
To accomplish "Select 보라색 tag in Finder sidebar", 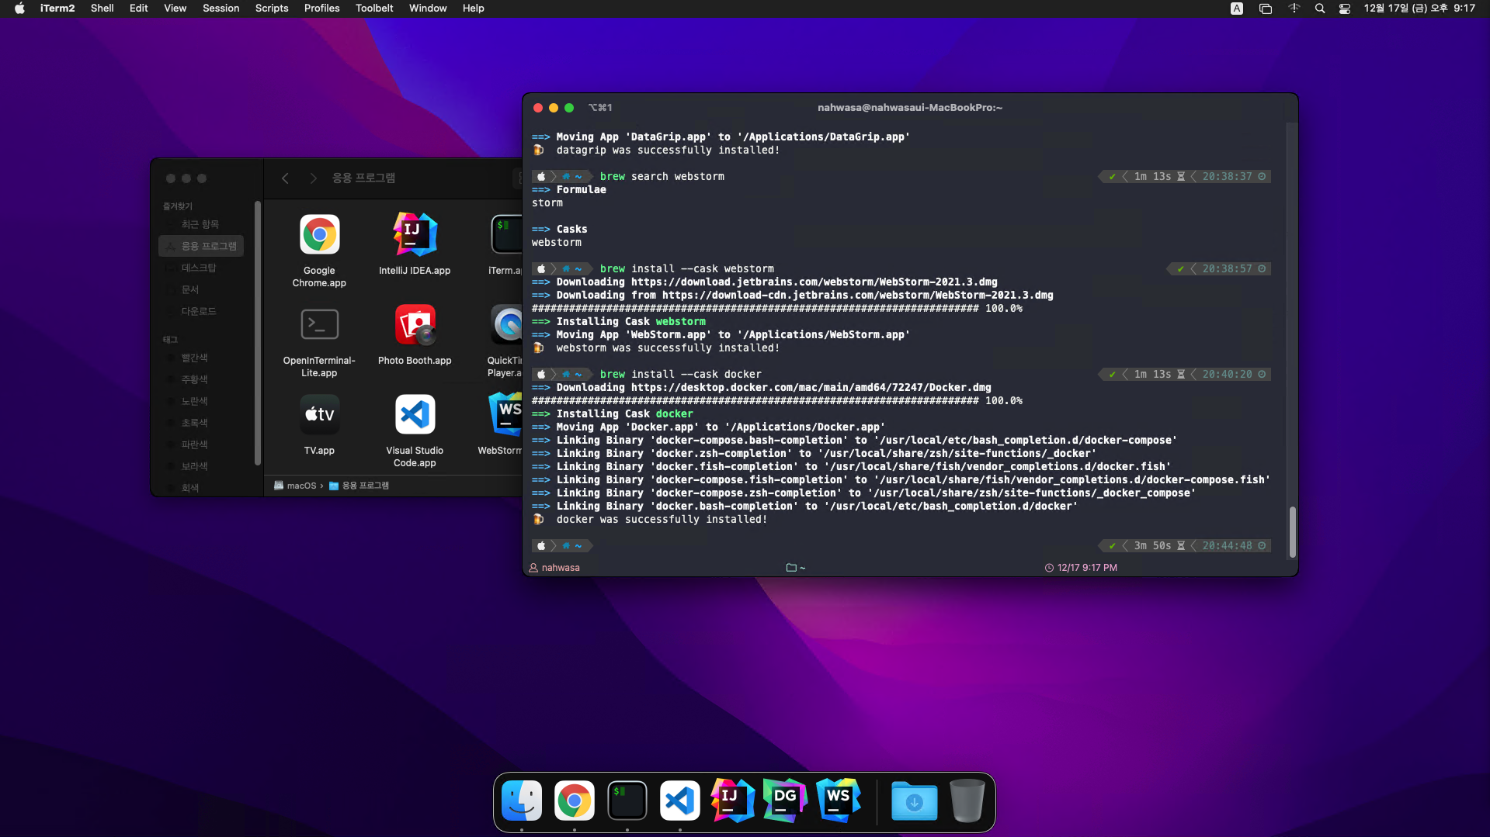I will (x=200, y=466).
